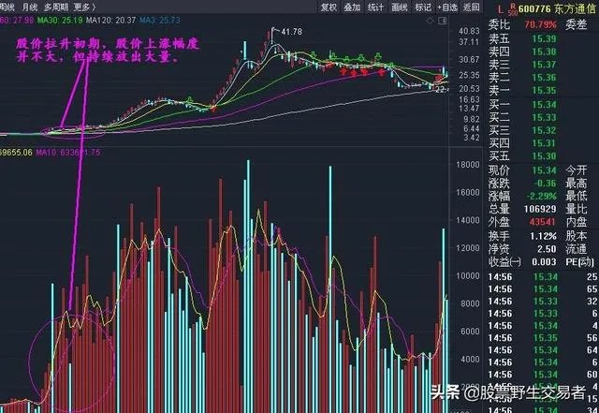Click the 14:56 trade with volume 65
Image resolution: width=599 pixels, height=413 pixels.
pyautogui.click(x=543, y=289)
